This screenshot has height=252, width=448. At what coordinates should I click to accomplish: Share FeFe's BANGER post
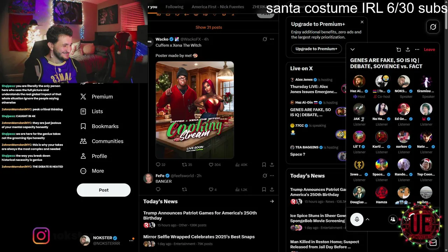(x=272, y=189)
